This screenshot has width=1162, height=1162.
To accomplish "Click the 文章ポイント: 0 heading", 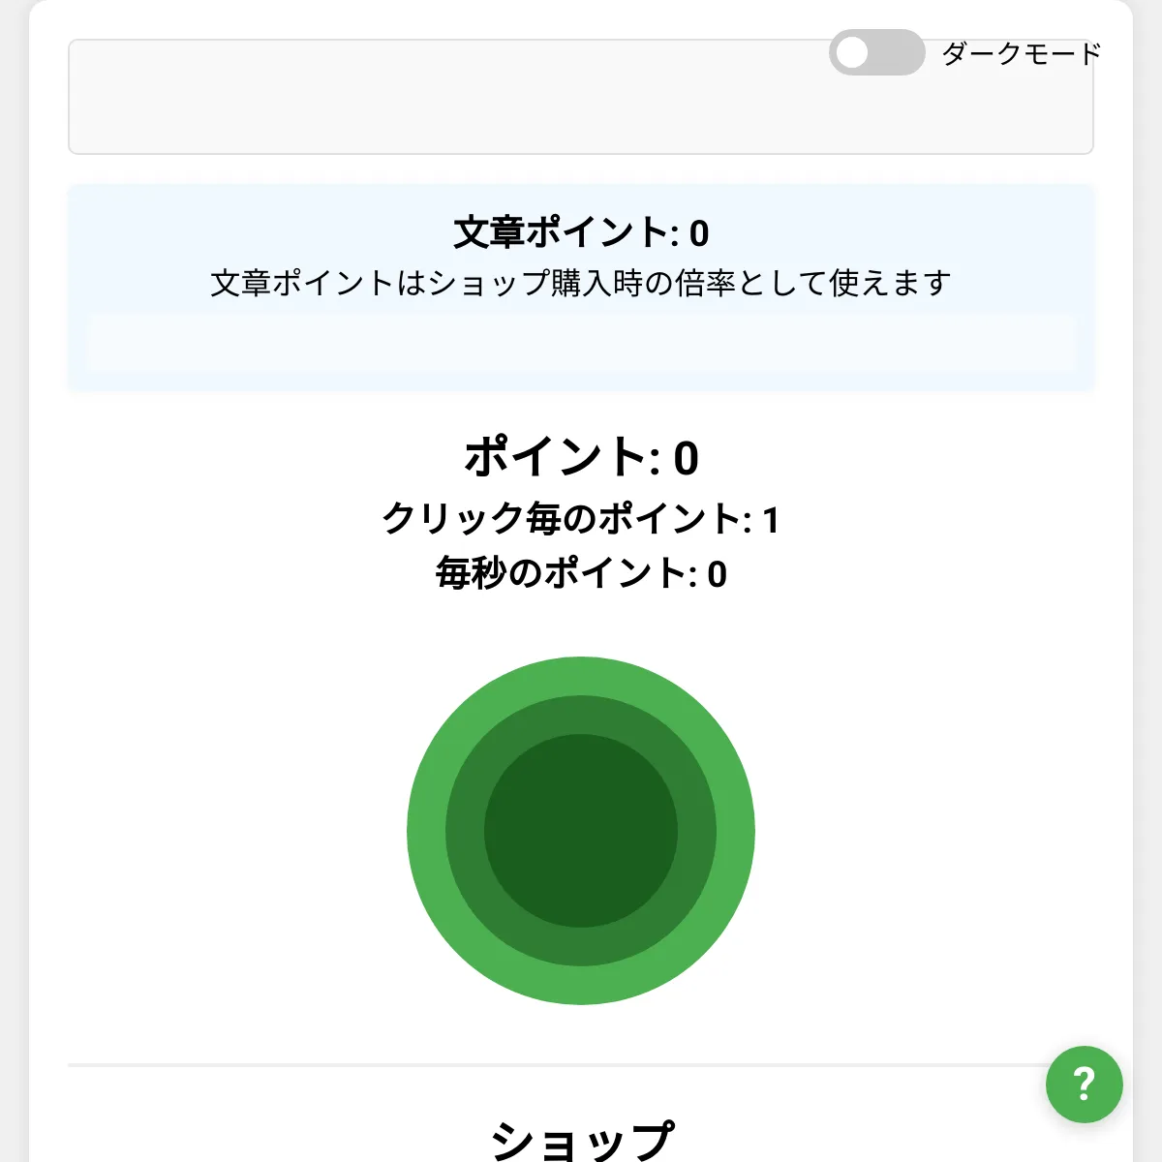I will coord(581,230).
